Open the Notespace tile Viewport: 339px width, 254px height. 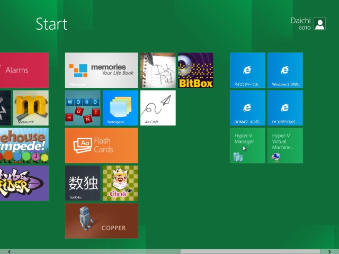(120, 108)
